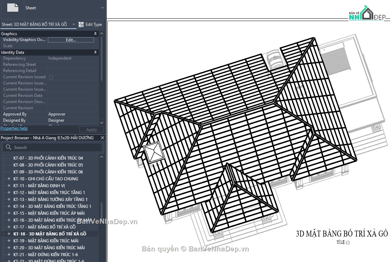Expand KT-14 - 3D MẶT BẰNG KIẾN TRÚC TẦNG 1
The height and width of the screenshot is (262, 390).
pos(9,206)
